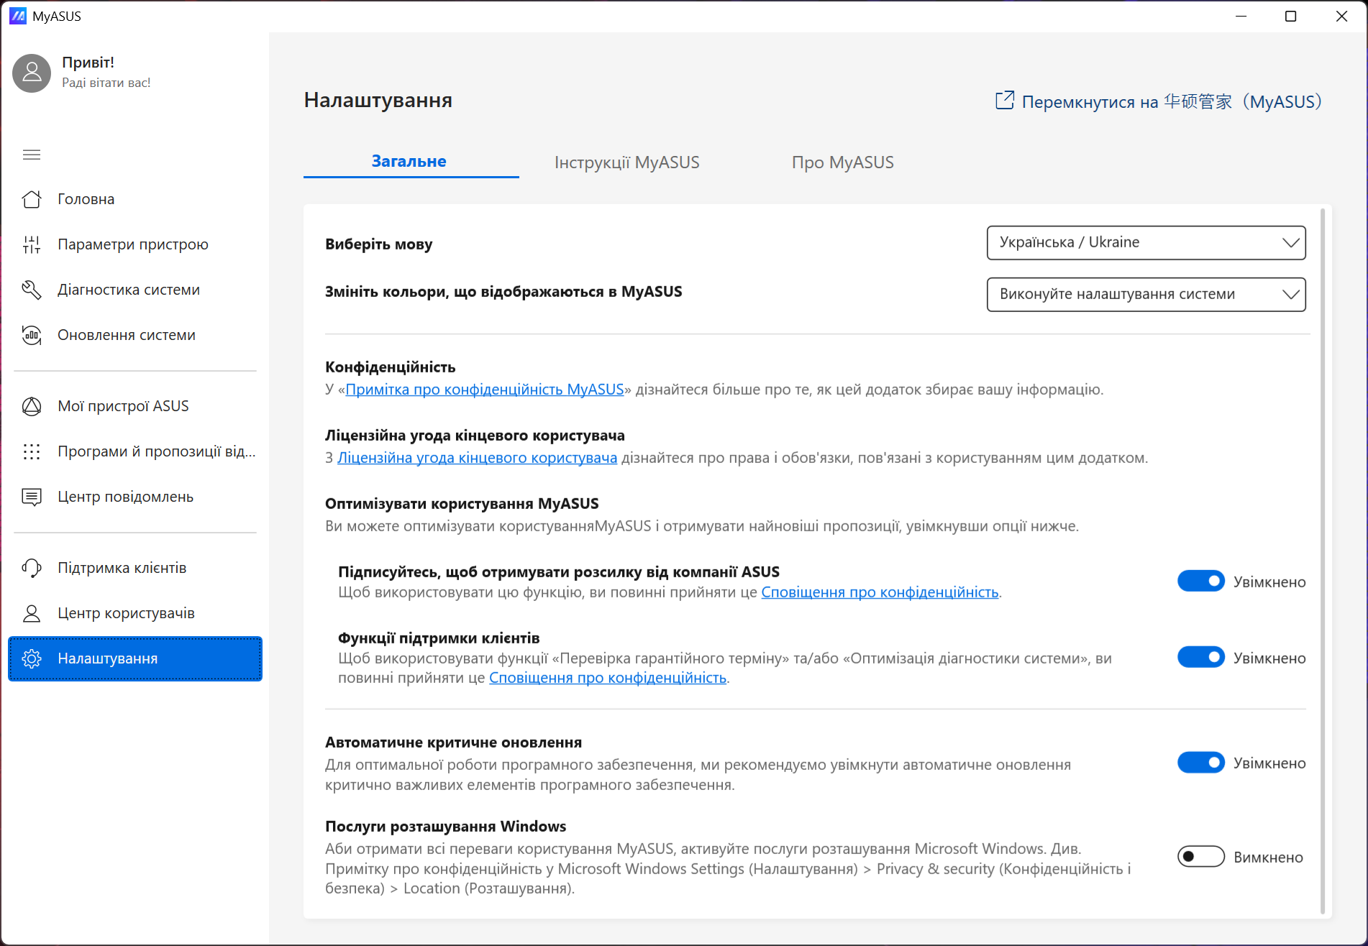This screenshot has width=1368, height=946.
Task: Select Налаштування in sidebar
Action: tap(135, 658)
